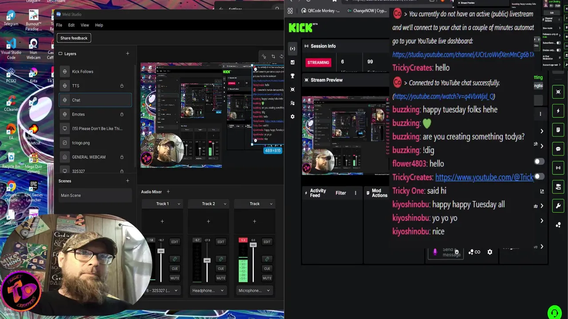The width and height of the screenshot is (568, 319).
Task: Toggle the link icon on Track 2
Action: pyautogui.click(x=221, y=259)
